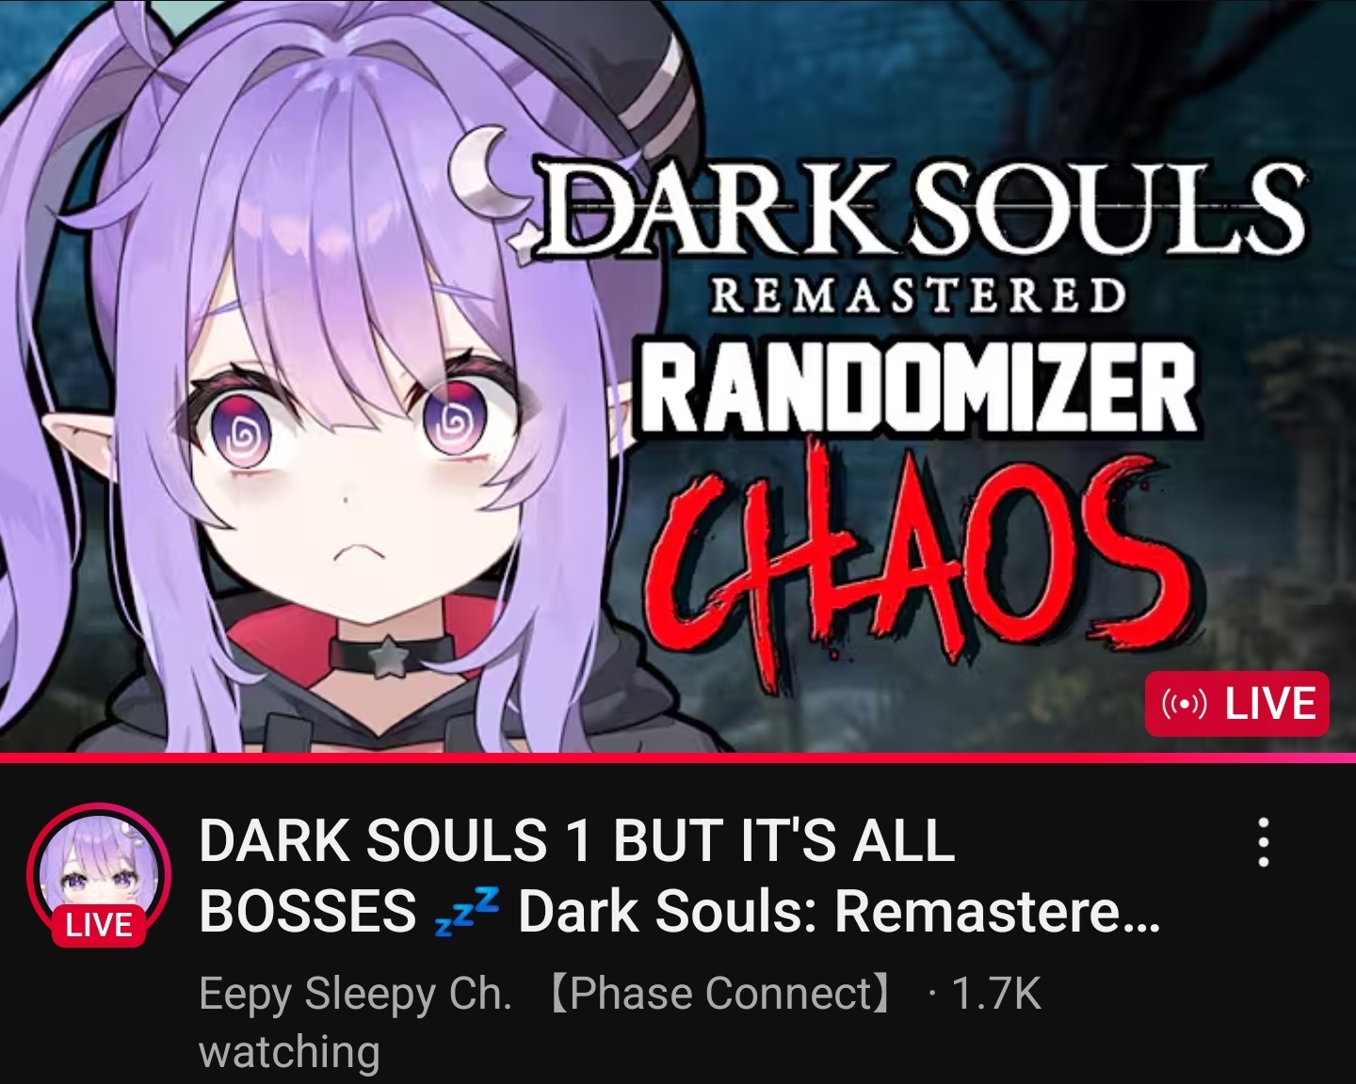Click the Phase Connect bracketed text
Image resolution: width=1356 pixels, height=1084 pixels.
click(719, 994)
